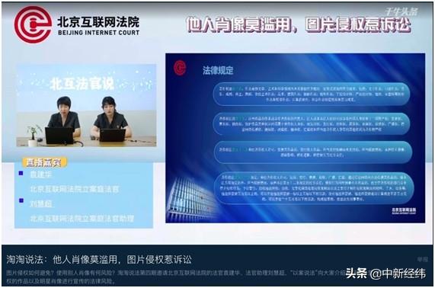
Task: Open the 北京互联网法院 title text
Action: click(x=98, y=22)
